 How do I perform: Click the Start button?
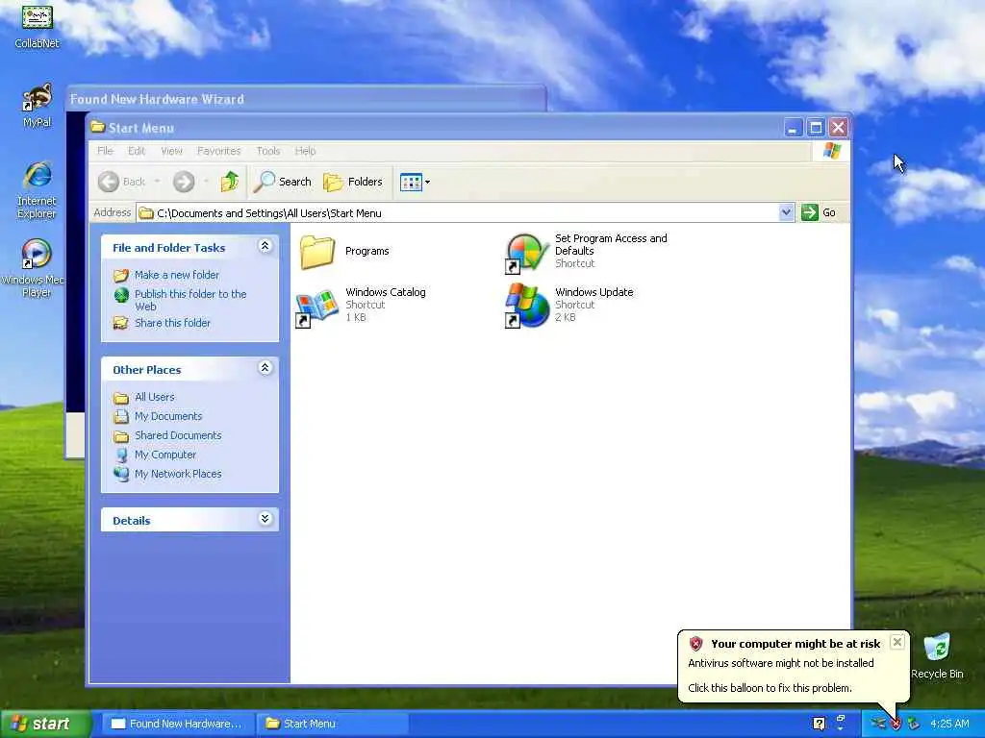[x=44, y=724]
